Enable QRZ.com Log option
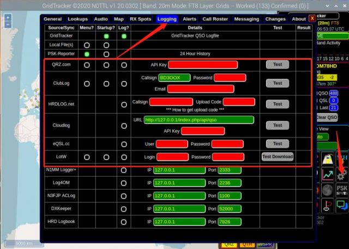The height and width of the screenshot is (249, 349). click(x=124, y=65)
